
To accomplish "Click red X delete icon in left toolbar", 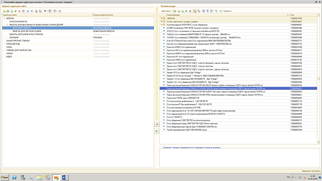I will [19, 11].
